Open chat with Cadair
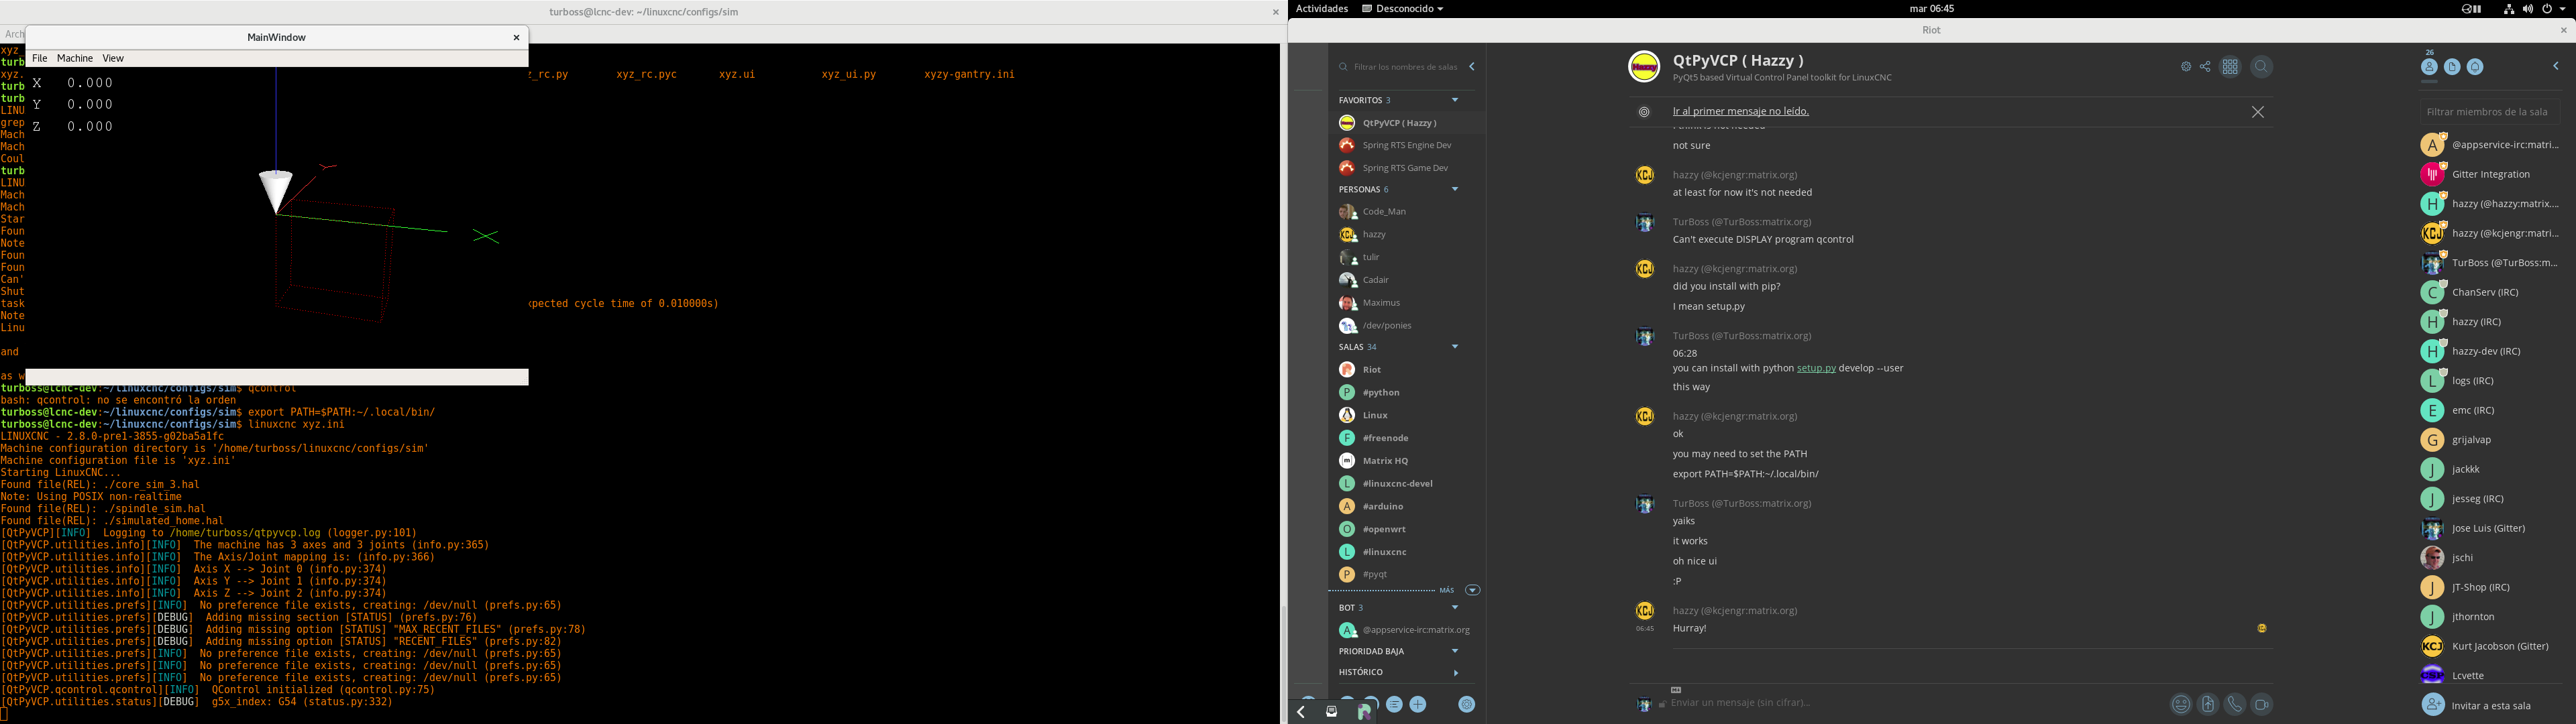The image size is (2576, 724). point(1407,280)
